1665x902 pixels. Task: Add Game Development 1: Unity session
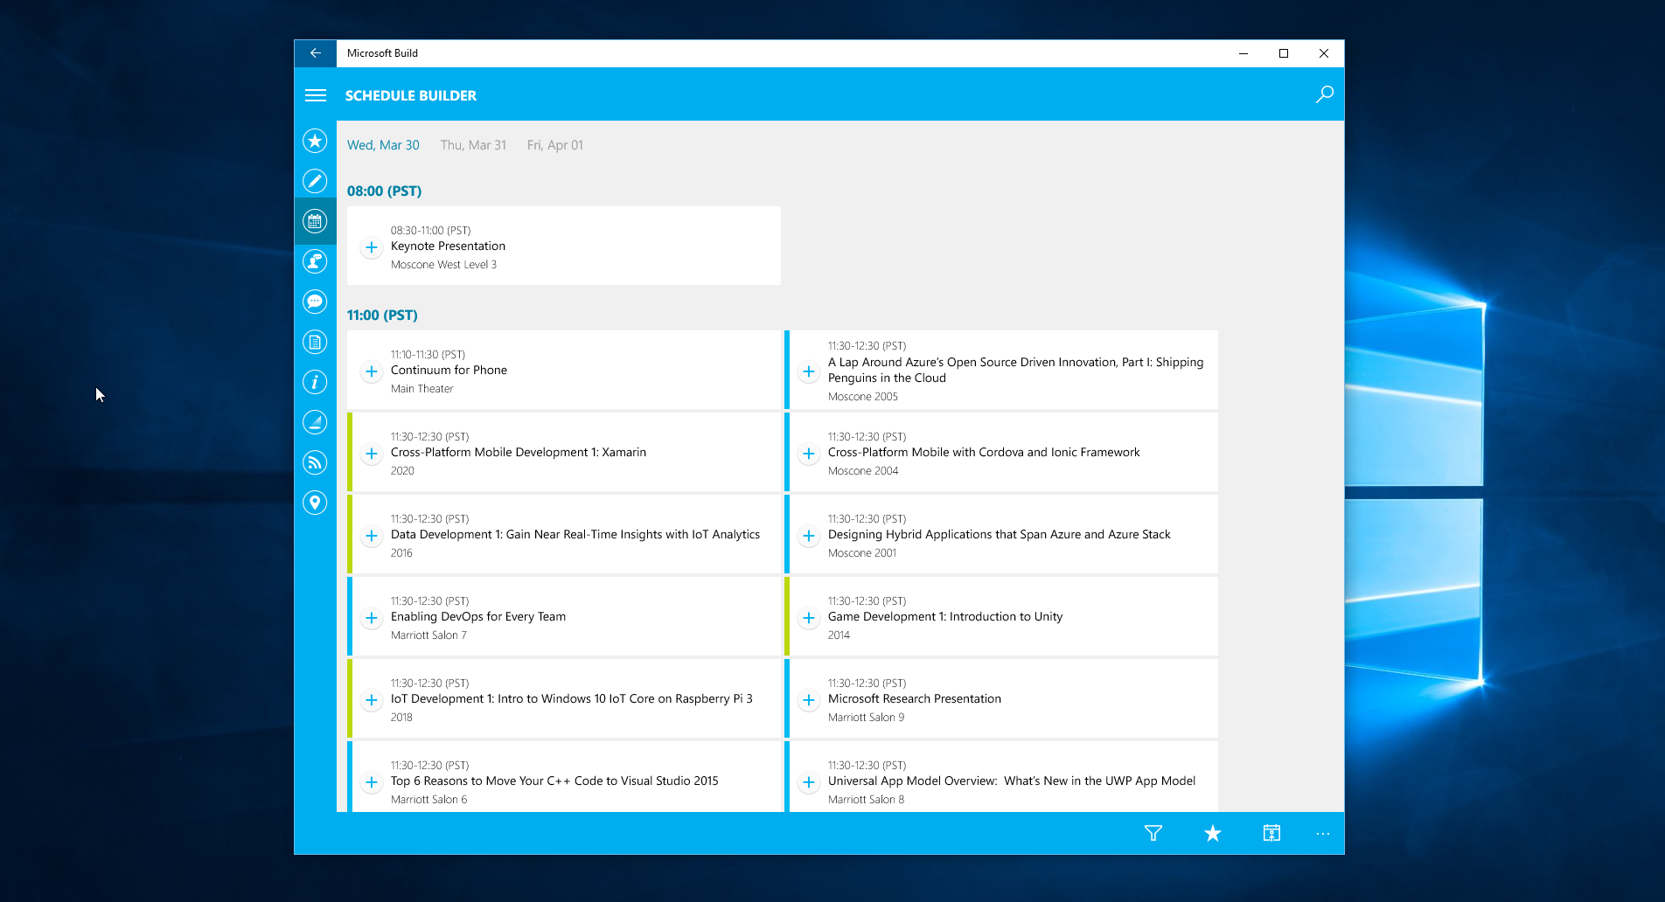(x=809, y=618)
